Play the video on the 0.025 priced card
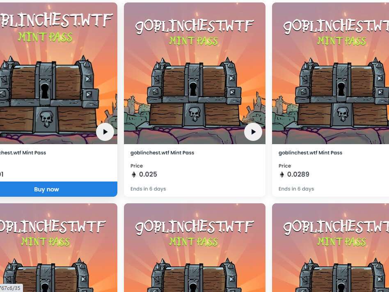 tap(253, 132)
